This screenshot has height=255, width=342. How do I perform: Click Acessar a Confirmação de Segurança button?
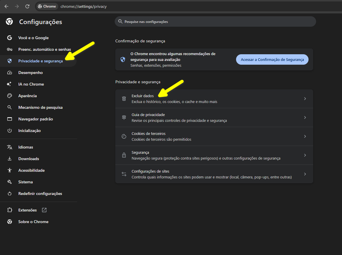[272, 60]
